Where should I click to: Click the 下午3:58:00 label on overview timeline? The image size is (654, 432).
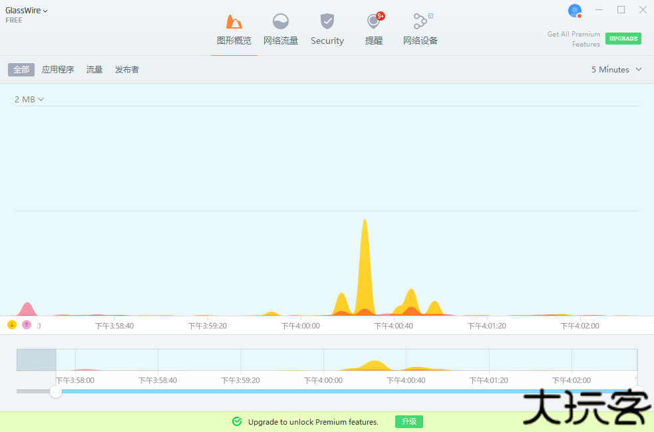click(75, 380)
